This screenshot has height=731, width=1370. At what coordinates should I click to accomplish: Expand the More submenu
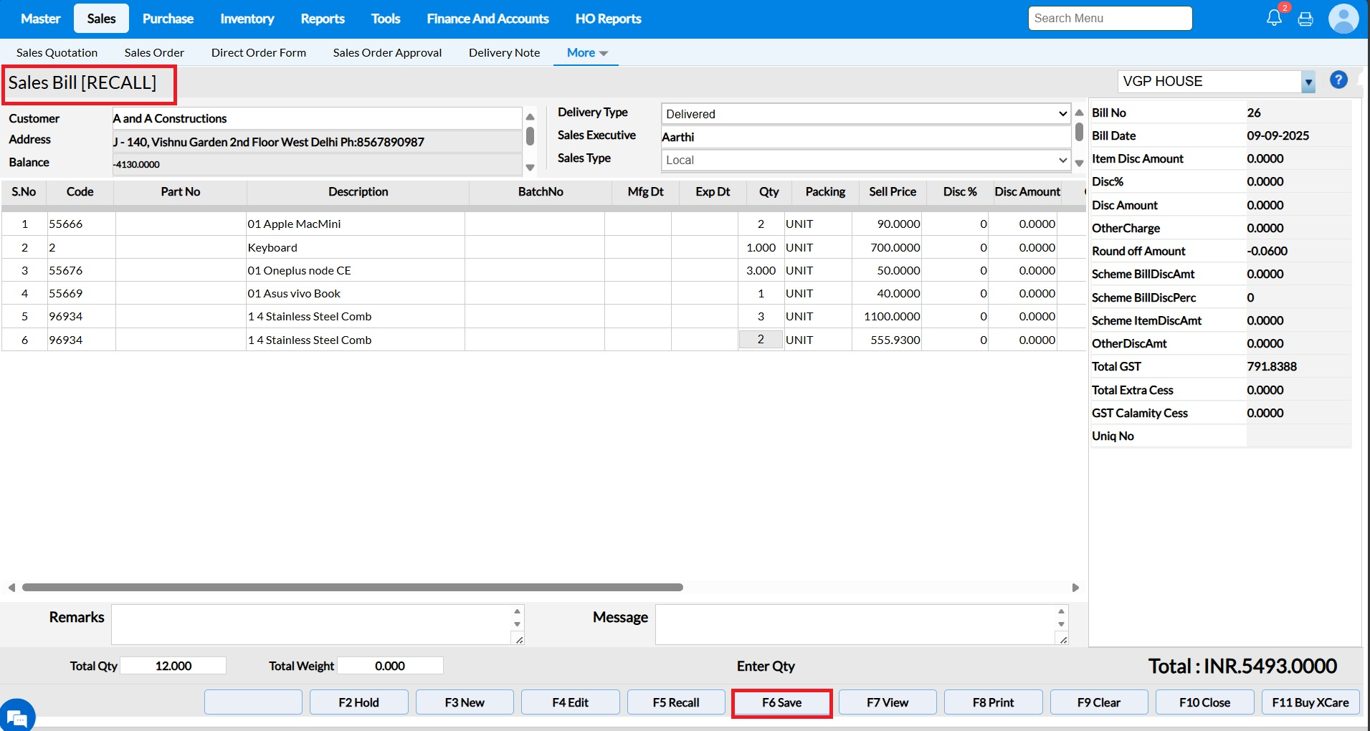[x=587, y=53]
